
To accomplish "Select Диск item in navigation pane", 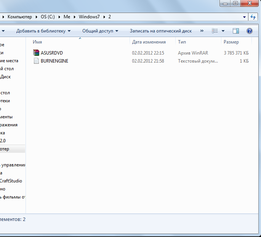I will pos(5,77).
